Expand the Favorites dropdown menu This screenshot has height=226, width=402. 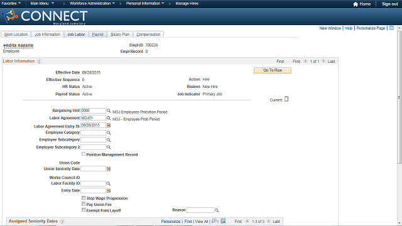click(x=11, y=4)
